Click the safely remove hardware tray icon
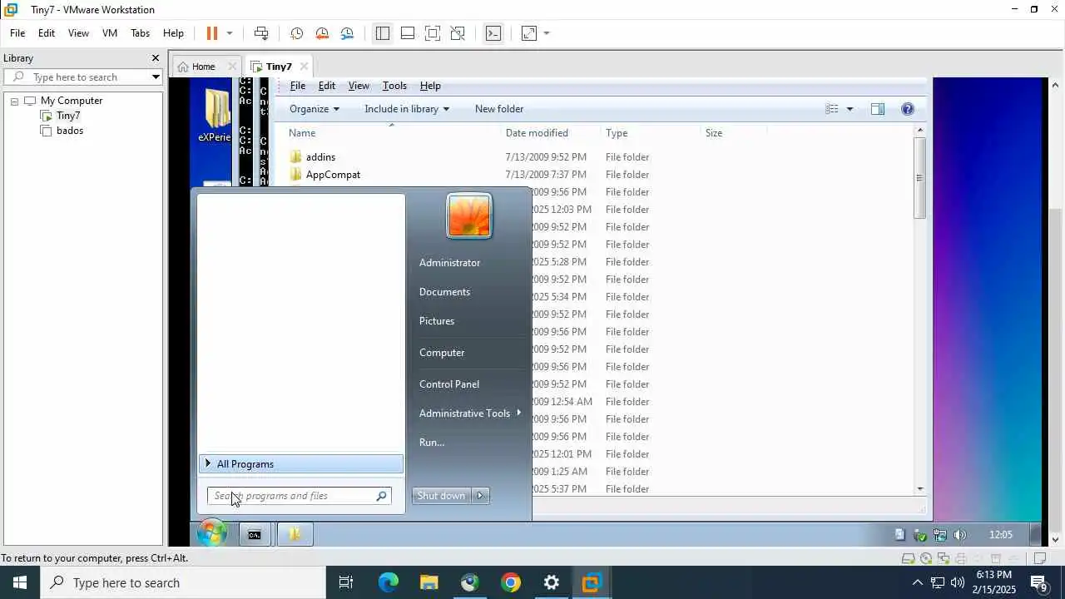 tap(920, 535)
